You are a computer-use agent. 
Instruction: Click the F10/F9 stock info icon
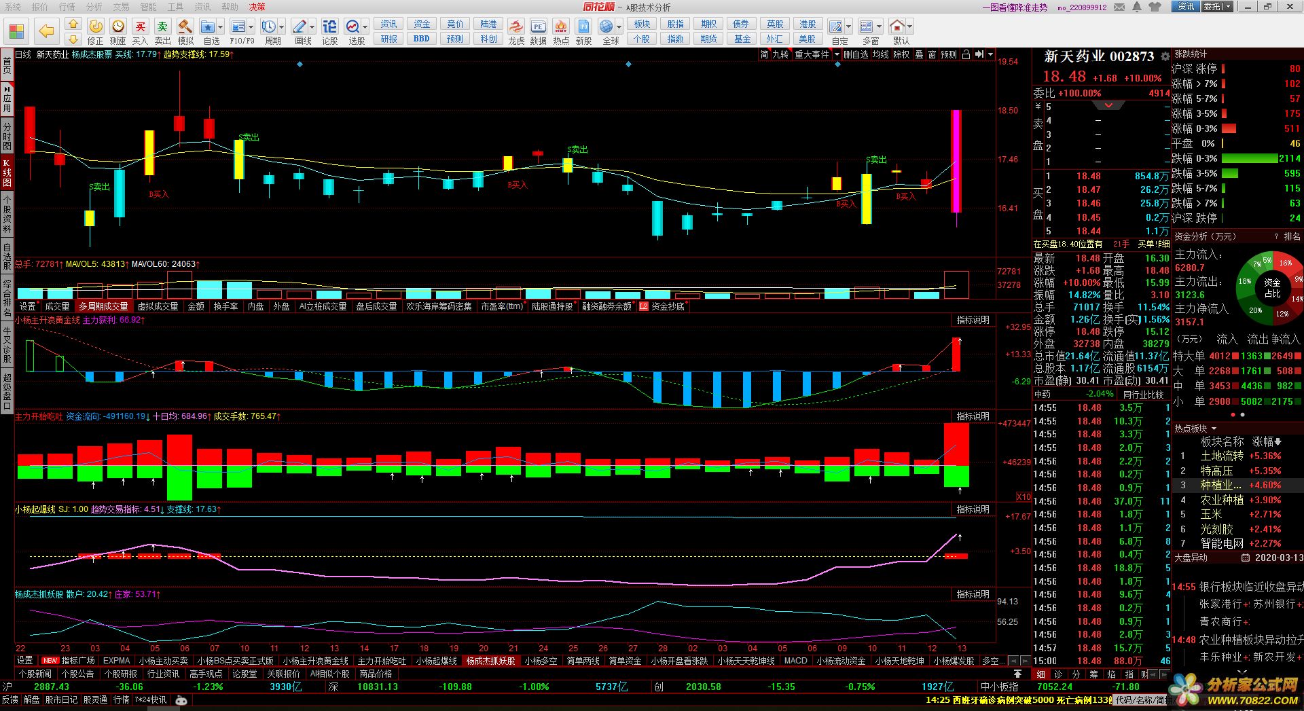point(238,26)
